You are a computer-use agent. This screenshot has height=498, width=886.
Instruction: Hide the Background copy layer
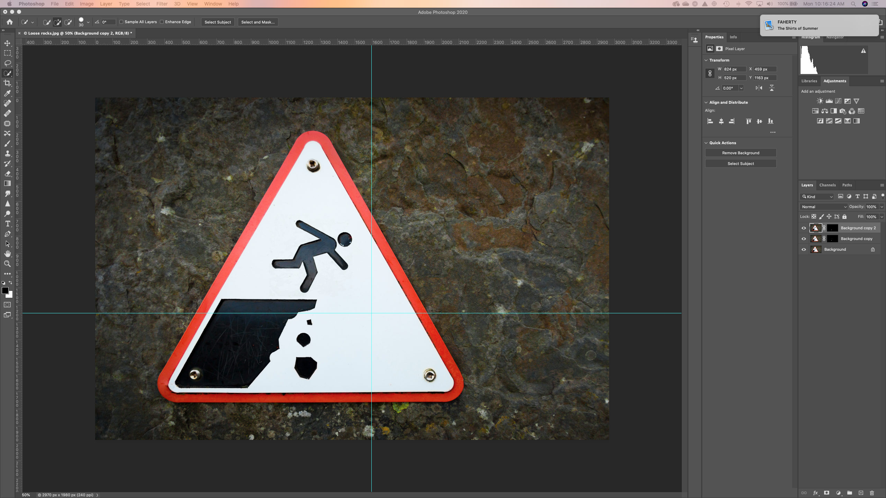(x=804, y=239)
